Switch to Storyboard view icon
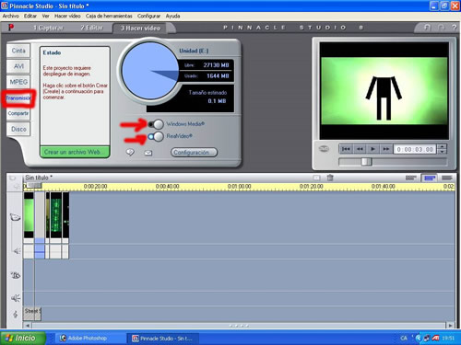Viewport: 461px width, 345px height. (411, 178)
